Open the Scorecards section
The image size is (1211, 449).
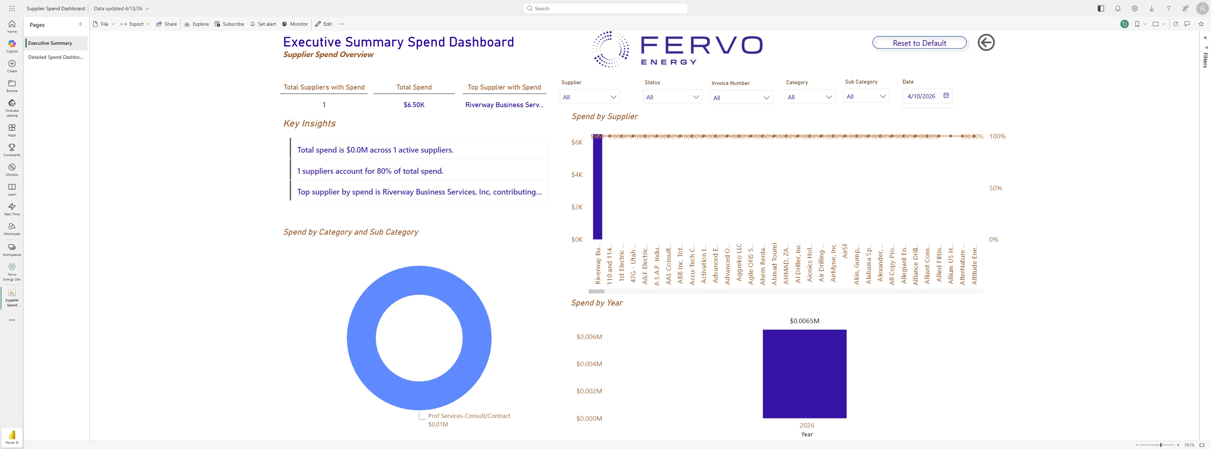(11, 149)
